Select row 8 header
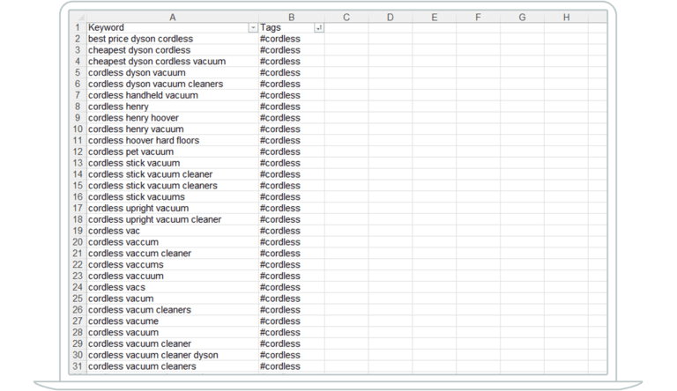This screenshot has width=677, height=391. 78,107
